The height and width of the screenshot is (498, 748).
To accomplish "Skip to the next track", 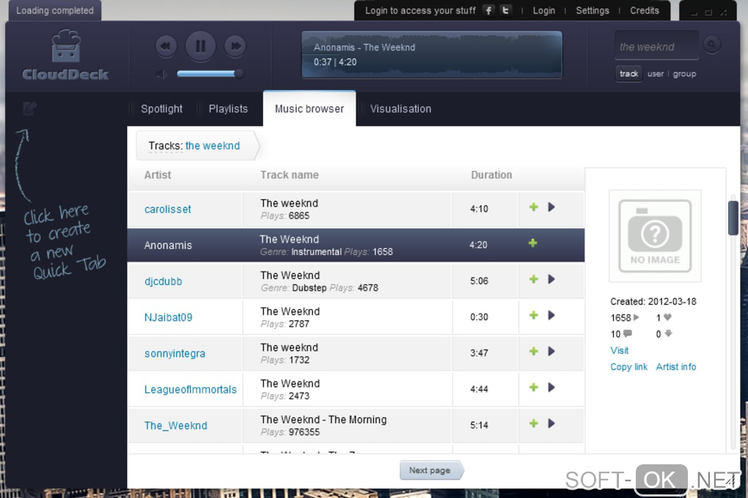I will pyautogui.click(x=235, y=46).
